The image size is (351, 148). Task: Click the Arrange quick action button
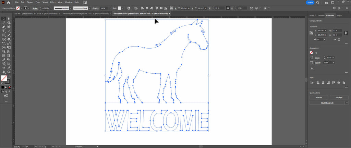pos(339,98)
